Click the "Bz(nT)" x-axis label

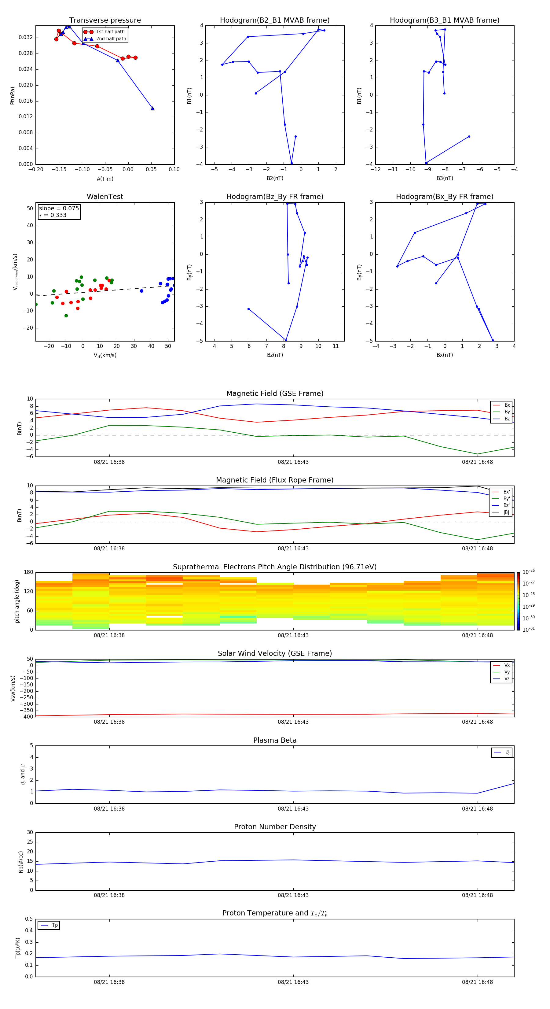point(275,355)
